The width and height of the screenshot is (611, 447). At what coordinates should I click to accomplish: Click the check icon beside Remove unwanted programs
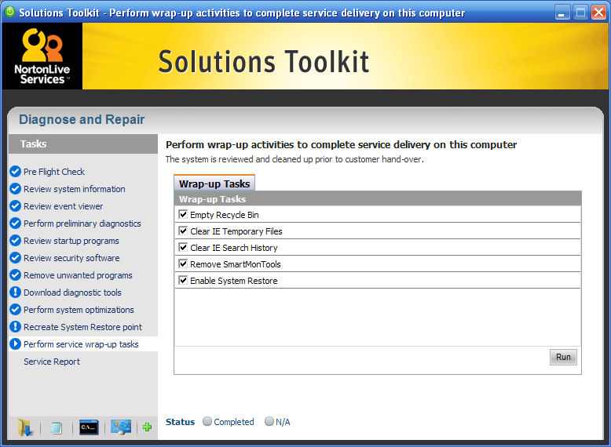pyautogui.click(x=15, y=275)
